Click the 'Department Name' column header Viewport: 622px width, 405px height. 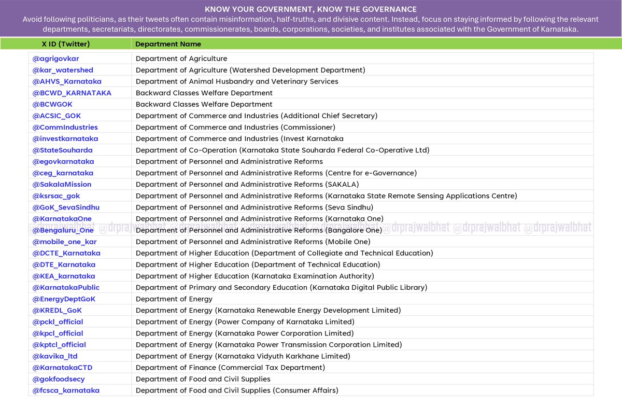pos(168,44)
